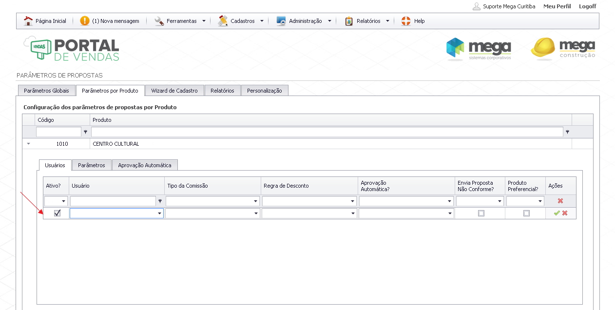Click the Logoff link
Screen dimensions: 615x310
click(587, 6)
